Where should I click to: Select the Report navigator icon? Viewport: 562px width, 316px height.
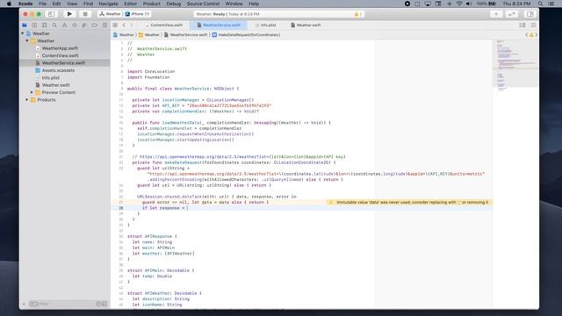click(x=104, y=25)
